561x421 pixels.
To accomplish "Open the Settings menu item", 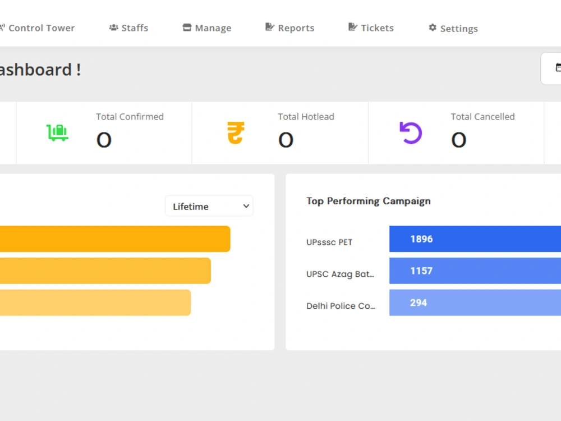I will (x=453, y=28).
